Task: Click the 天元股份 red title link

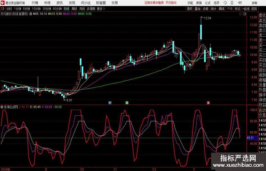Action: pyautogui.click(x=171, y=3)
